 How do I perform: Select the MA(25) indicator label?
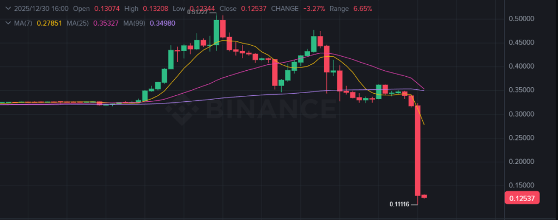coord(78,23)
